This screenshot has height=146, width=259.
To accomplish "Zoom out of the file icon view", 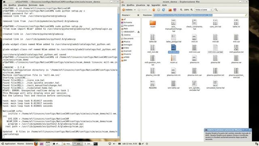I will [x=181, y=10].
